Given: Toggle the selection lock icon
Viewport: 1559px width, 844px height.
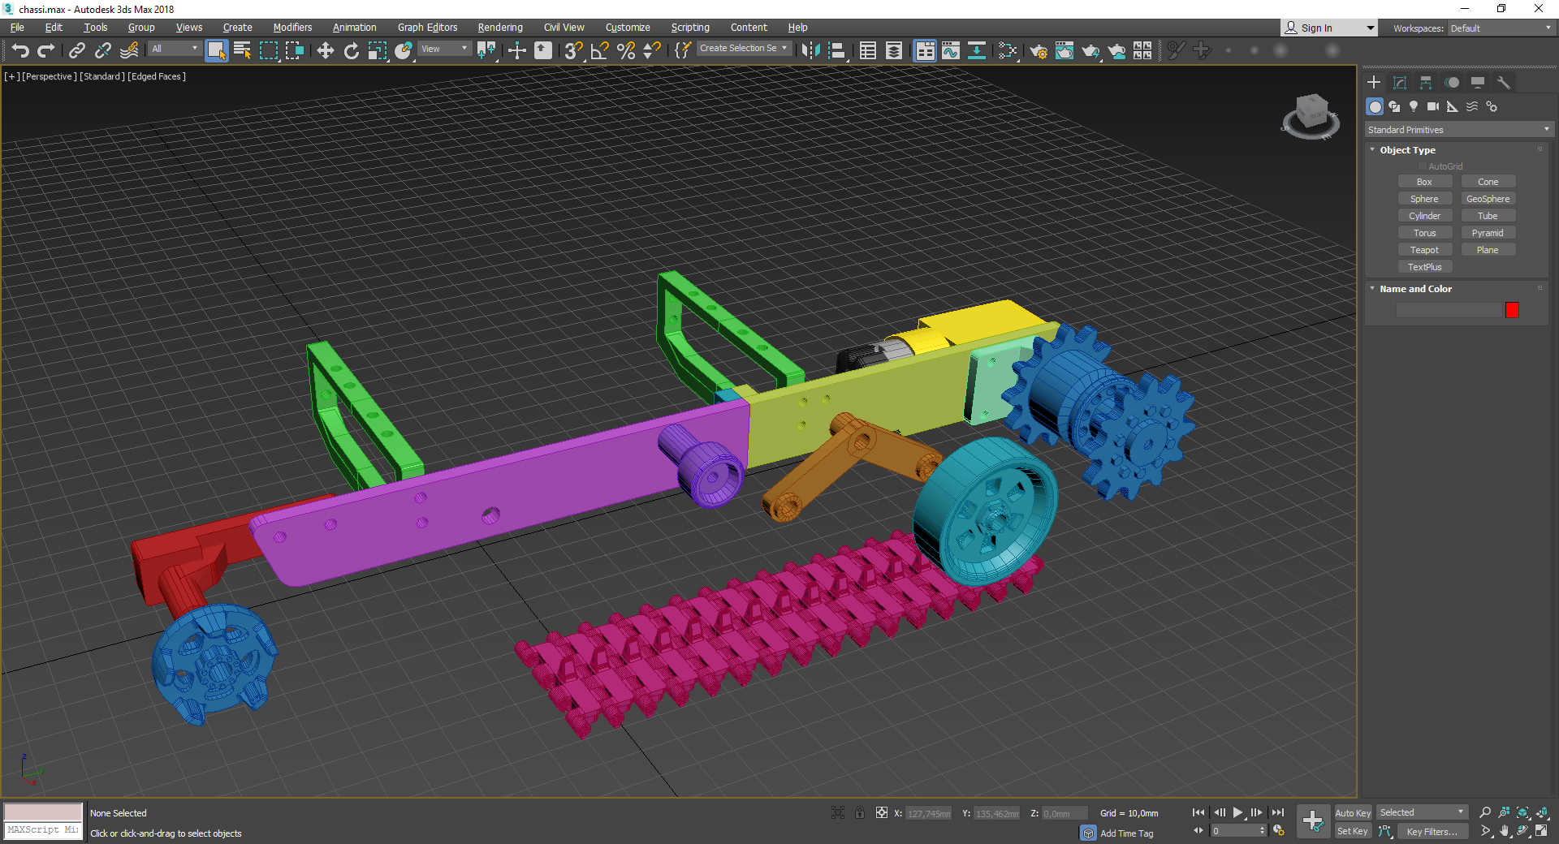Looking at the screenshot, I should coord(860,812).
